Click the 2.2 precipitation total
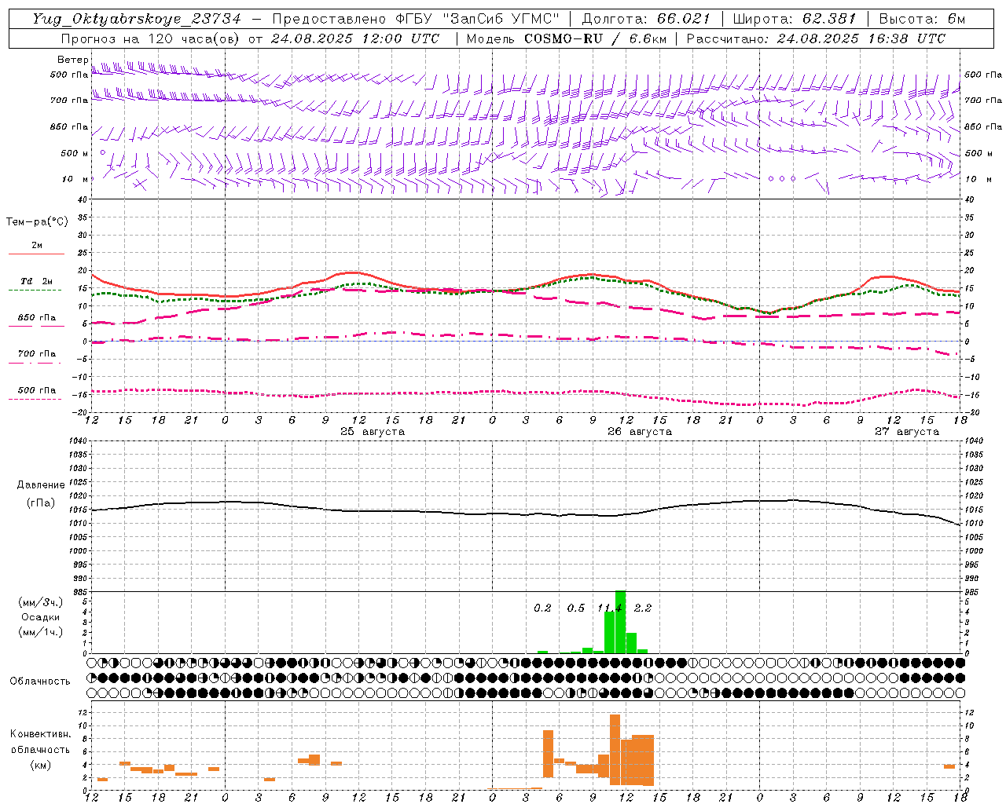This screenshot has height=804, width=1006. click(x=643, y=608)
